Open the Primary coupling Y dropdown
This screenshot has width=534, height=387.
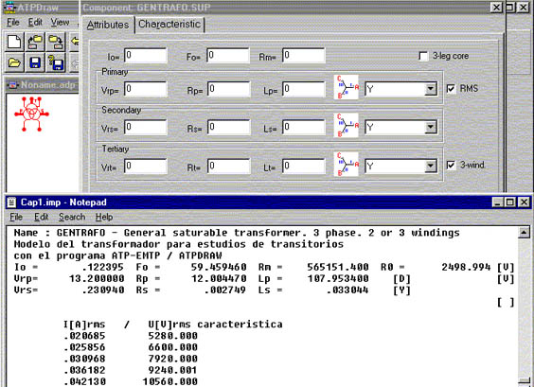pos(431,89)
